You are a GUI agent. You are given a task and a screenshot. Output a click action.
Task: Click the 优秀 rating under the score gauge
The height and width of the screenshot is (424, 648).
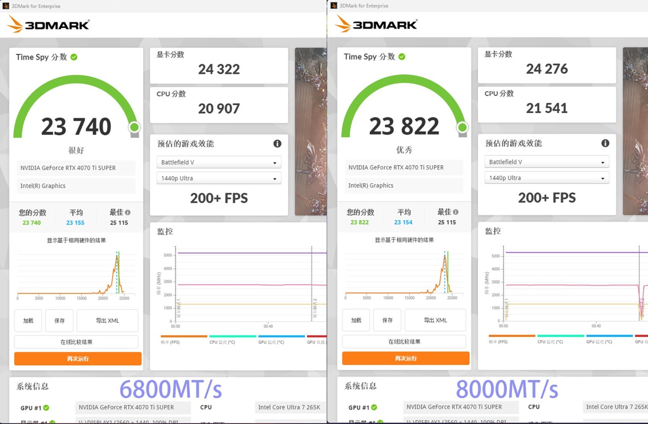click(404, 150)
